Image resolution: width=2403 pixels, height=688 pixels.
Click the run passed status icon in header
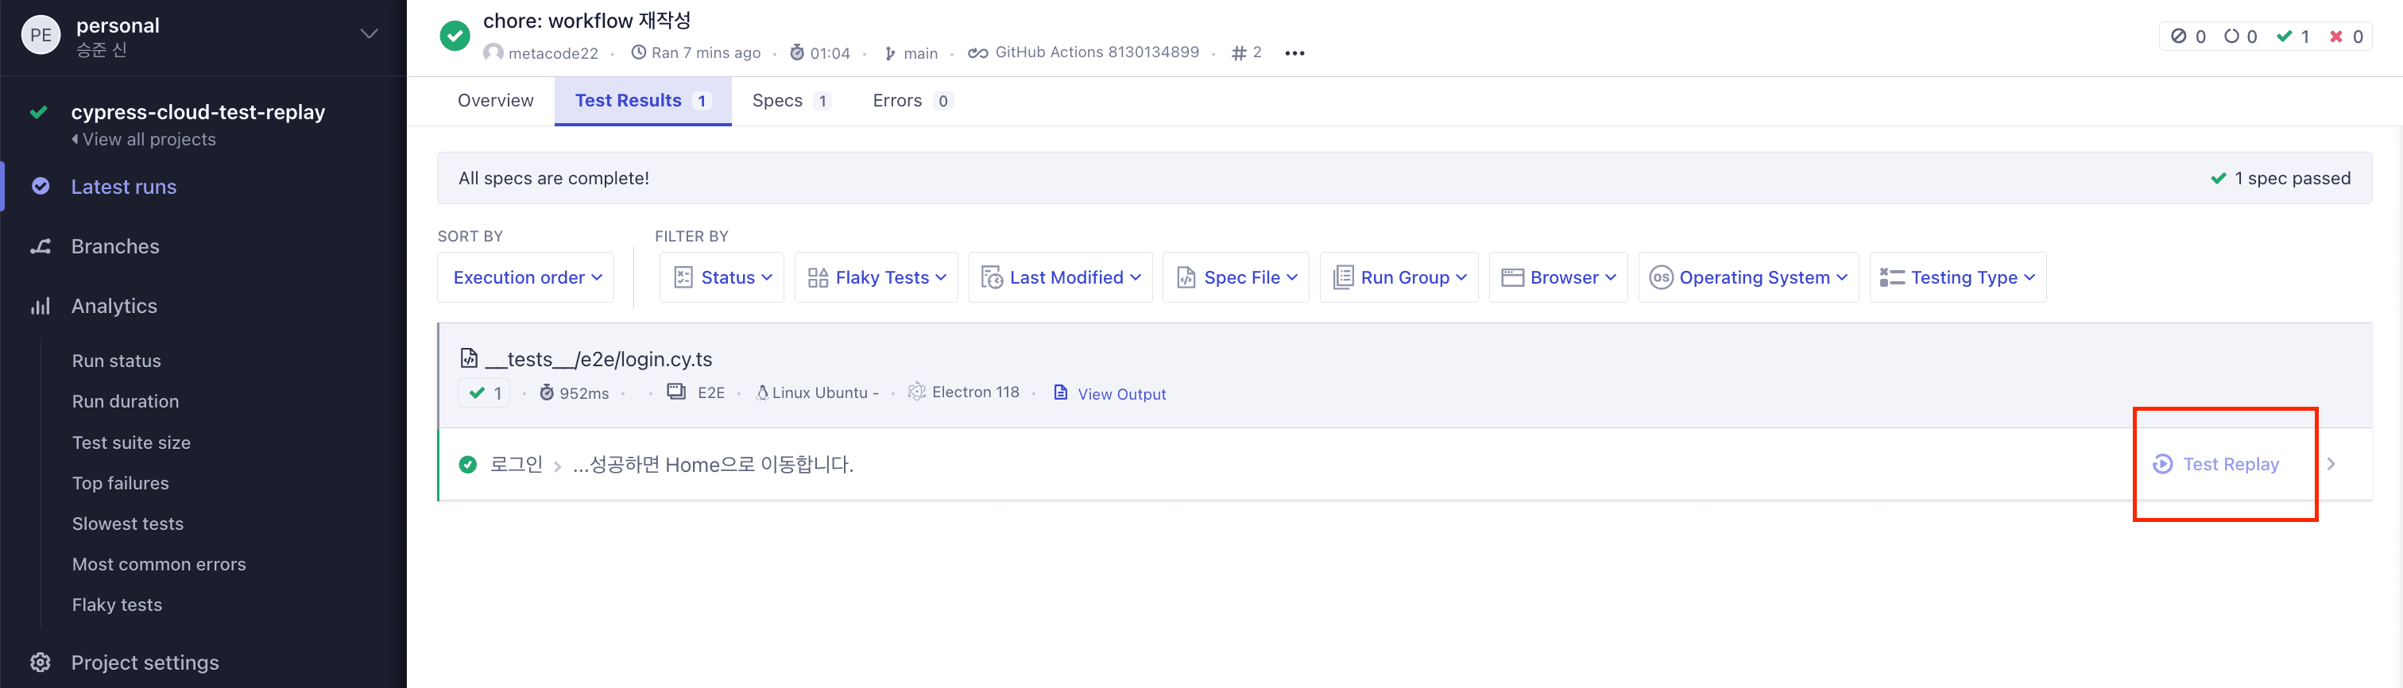(x=455, y=36)
